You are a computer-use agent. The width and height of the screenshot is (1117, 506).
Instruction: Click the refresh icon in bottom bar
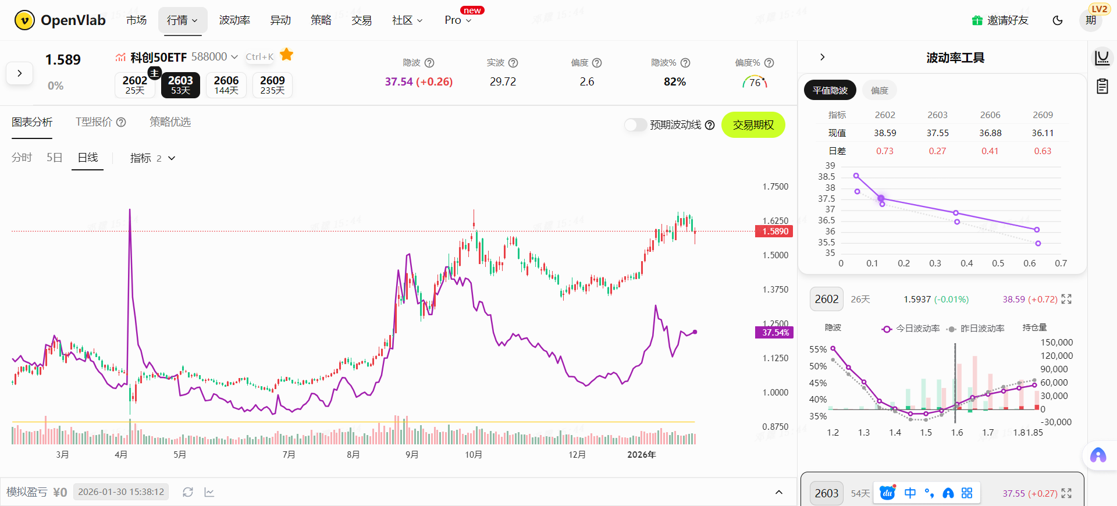click(x=187, y=492)
